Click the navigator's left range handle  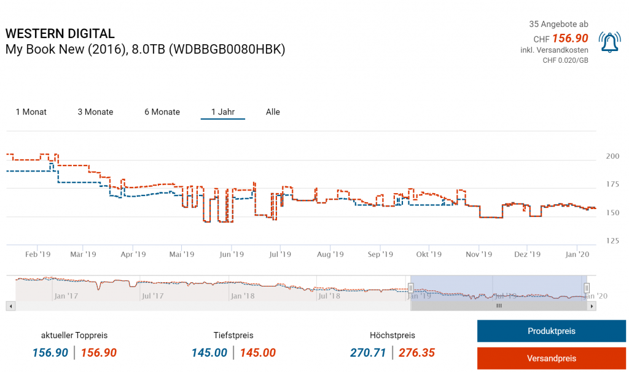[411, 288]
